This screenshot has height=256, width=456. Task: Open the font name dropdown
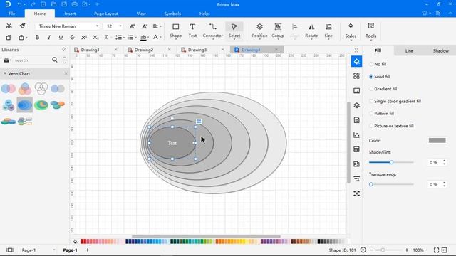97,26
